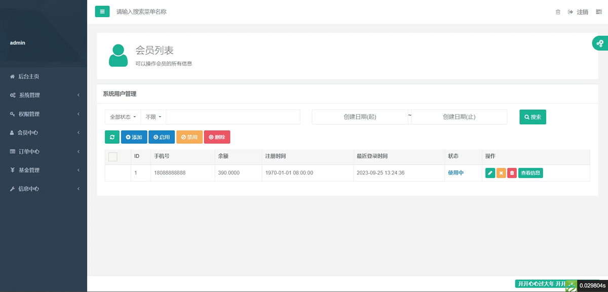Open the 不限 filter dropdown
608x292 pixels.
point(153,117)
